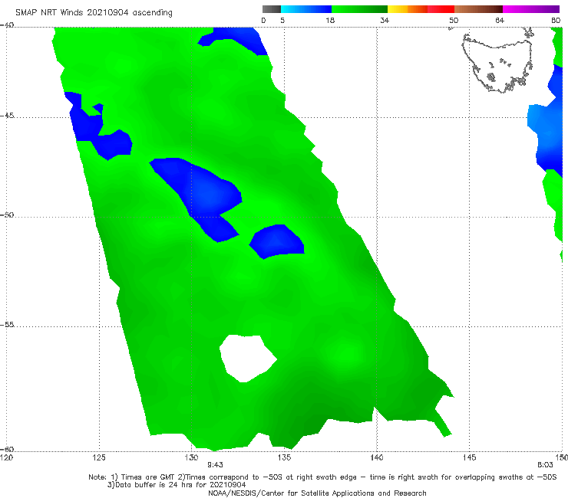Click the longitude axis label "130"
Image resolution: width=568 pixels, height=498 pixels.
(192, 458)
